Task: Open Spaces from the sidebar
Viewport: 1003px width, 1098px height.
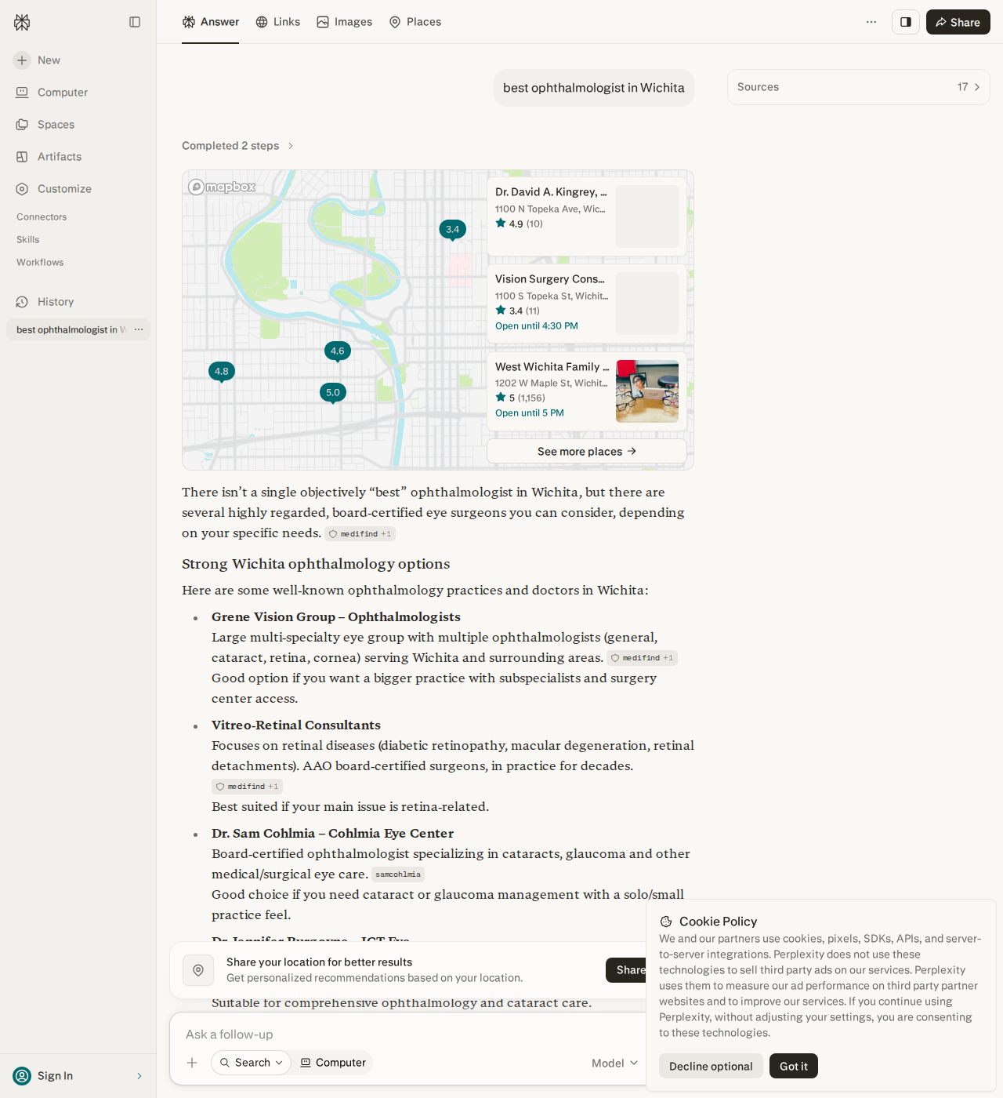Action: [56, 125]
